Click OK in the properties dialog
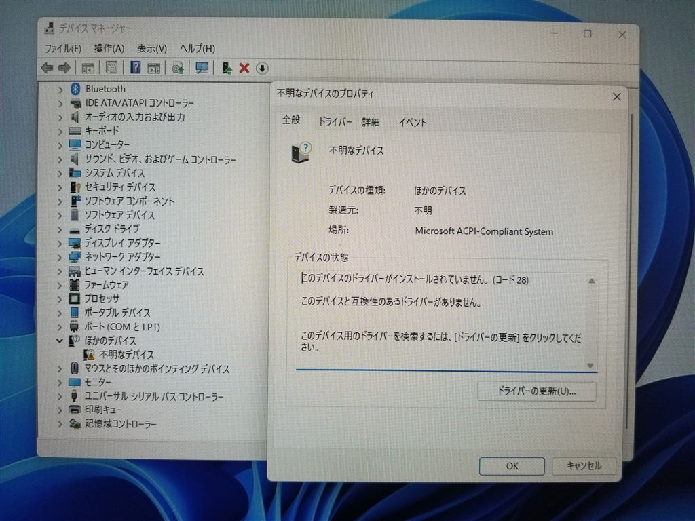Viewport: 695px width, 521px height. pos(512,466)
